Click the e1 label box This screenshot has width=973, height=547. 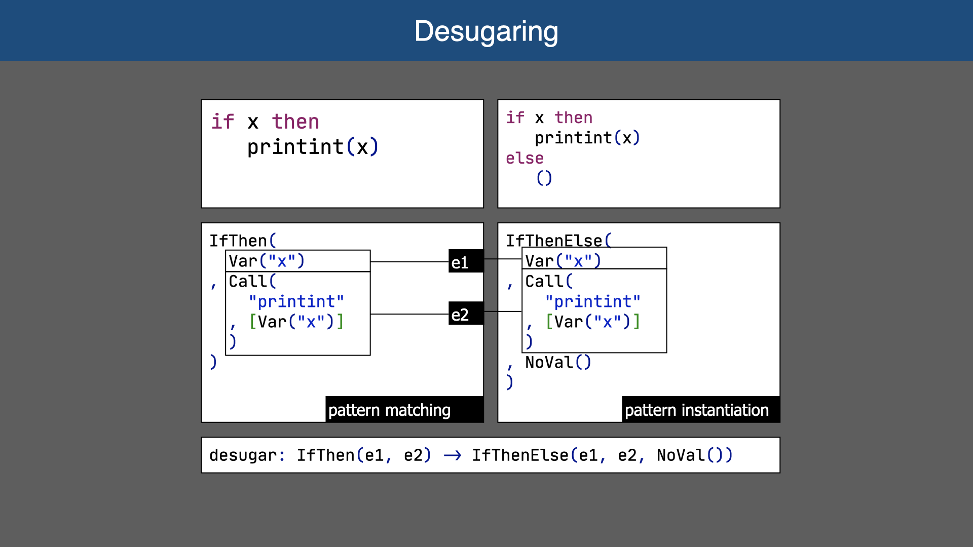click(x=465, y=261)
